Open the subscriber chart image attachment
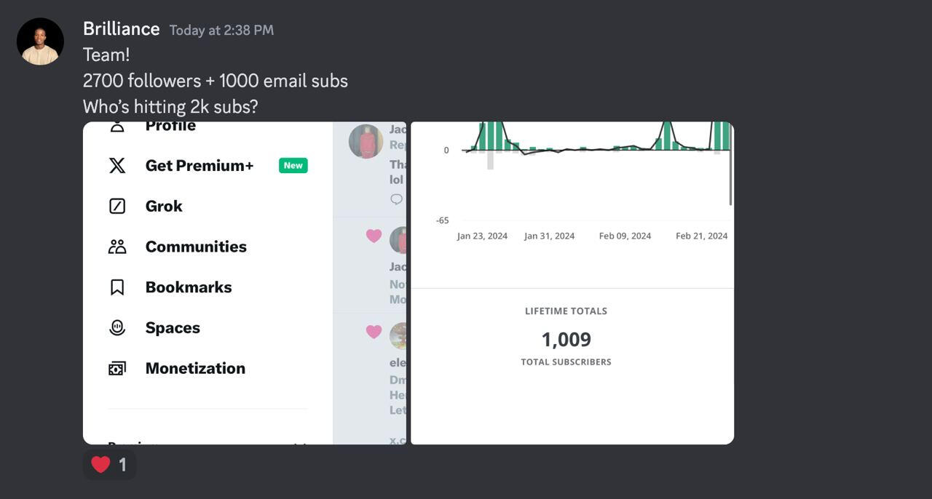Screen dimensions: 932x499 point(572,283)
